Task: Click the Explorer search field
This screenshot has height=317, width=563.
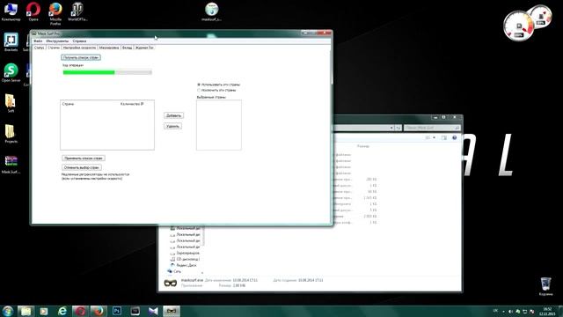Action: point(432,128)
